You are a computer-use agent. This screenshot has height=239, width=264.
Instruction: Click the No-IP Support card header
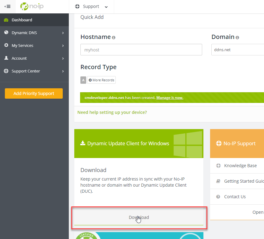[237, 144]
